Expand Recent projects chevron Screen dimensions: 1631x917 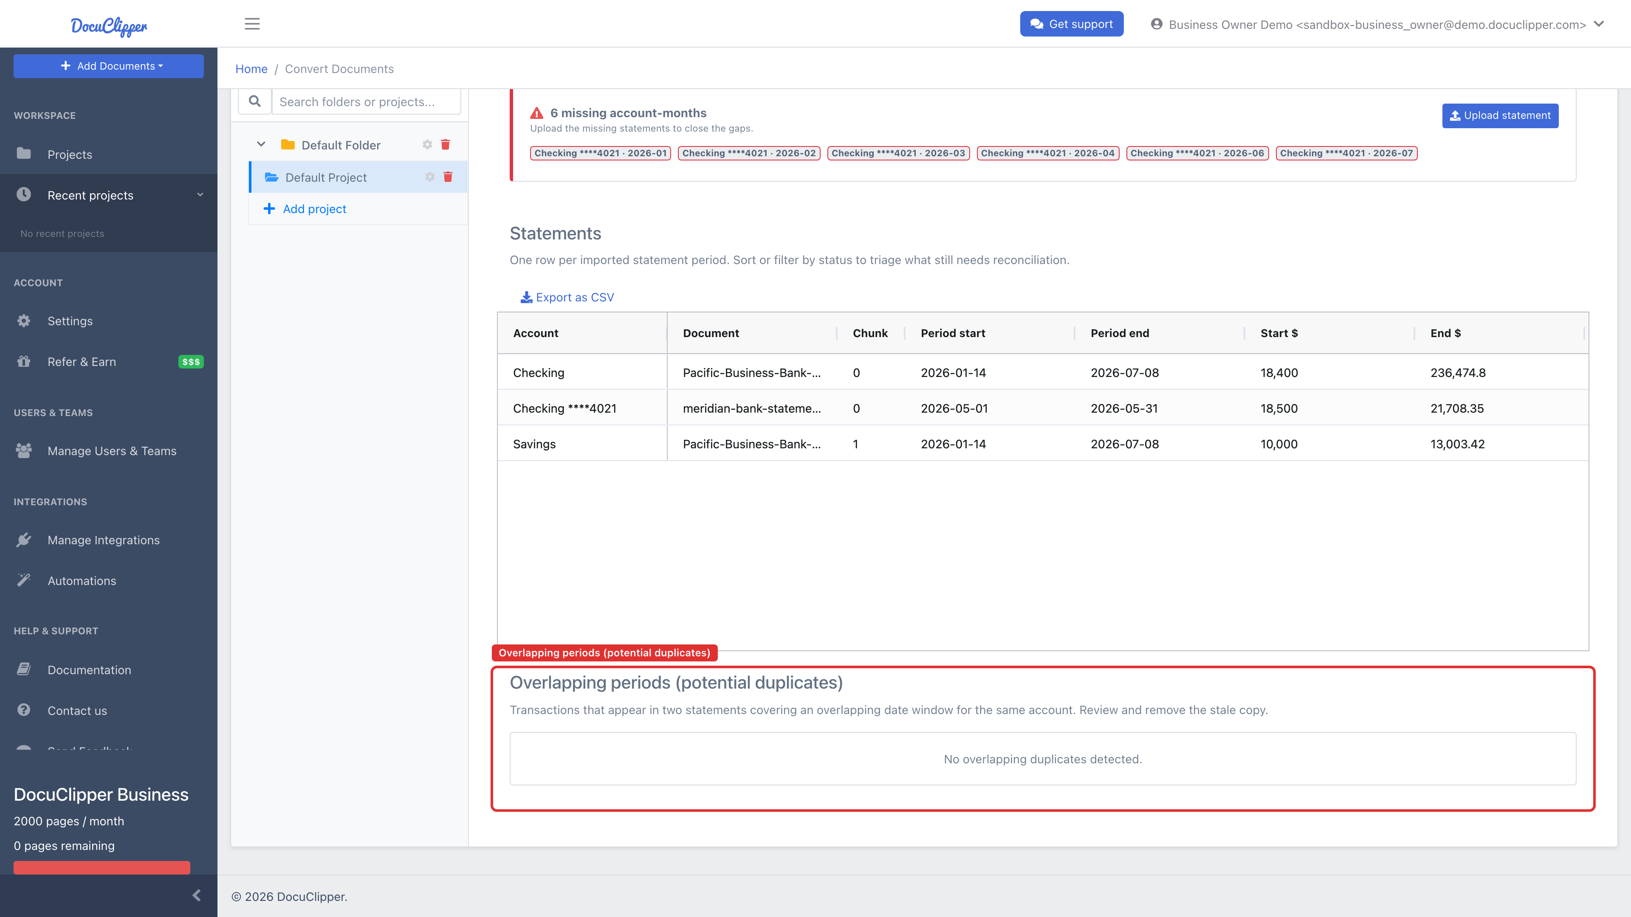click(200, 195)
